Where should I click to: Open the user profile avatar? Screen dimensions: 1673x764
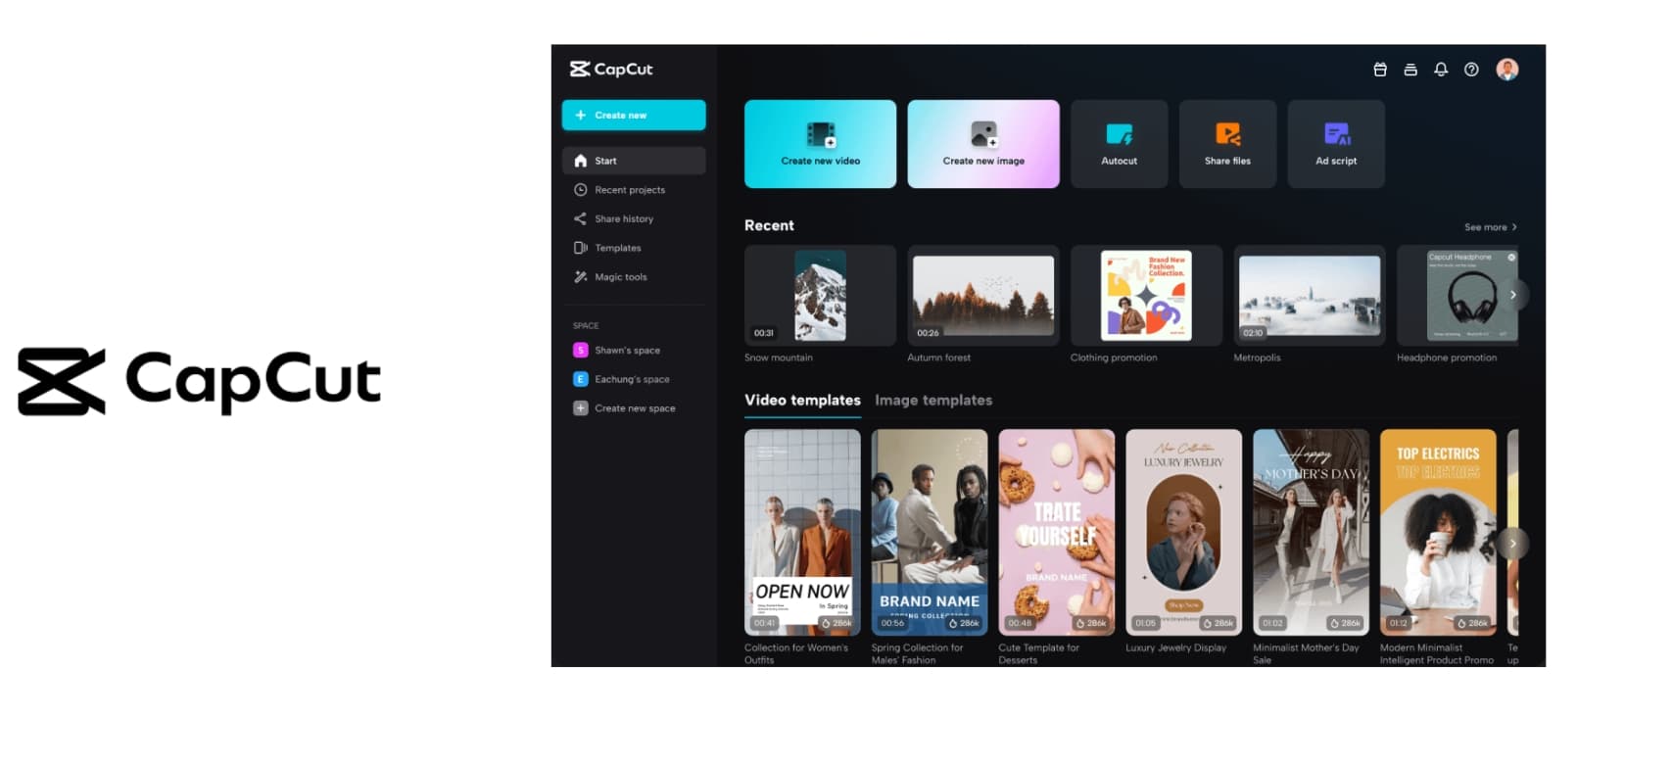(x=1507, y=70)
